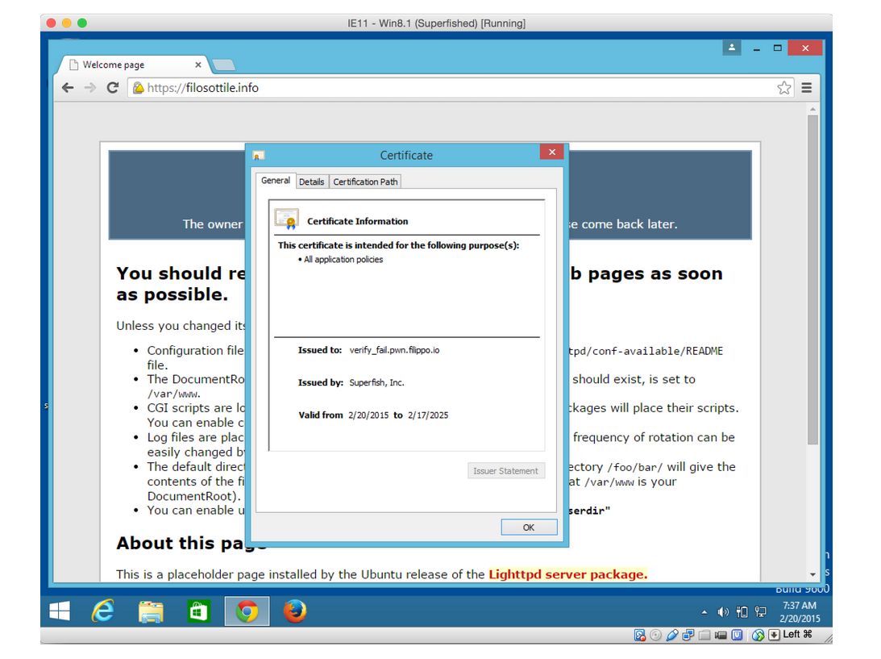Screen dimensions: 881x659
Task: Open the network status tray icon
Action: click(x=761, y=611)
